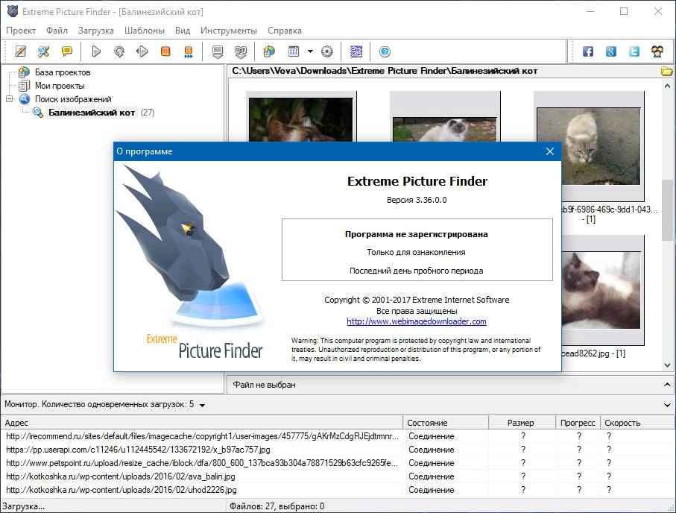Click Балинезийский кот magnifier search icon
The height and width of the screenshot is (513, 676).
38,113
